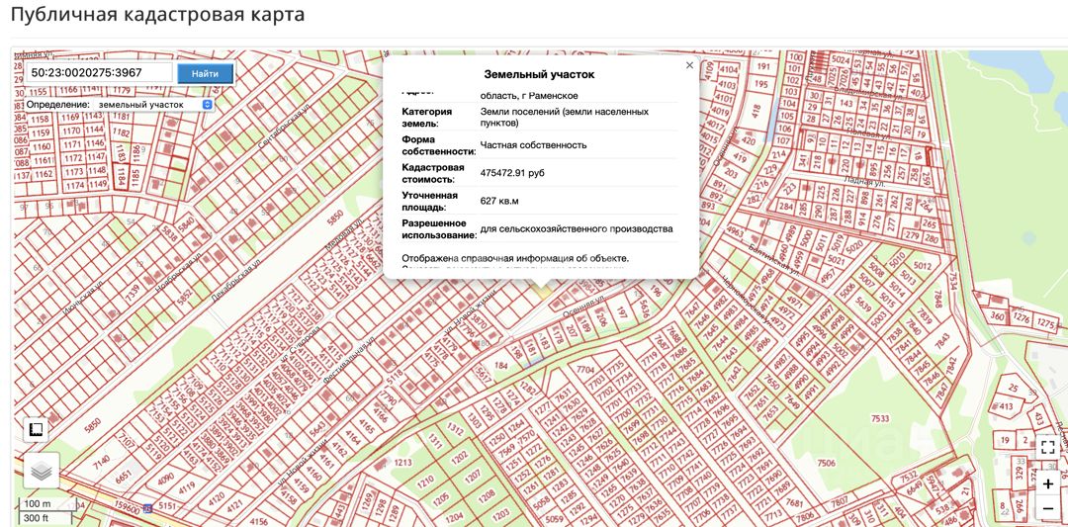Select parcel 7140 on the map
Image resolution: width=1068 pixels, height=527 pixels.
(101, 463)
